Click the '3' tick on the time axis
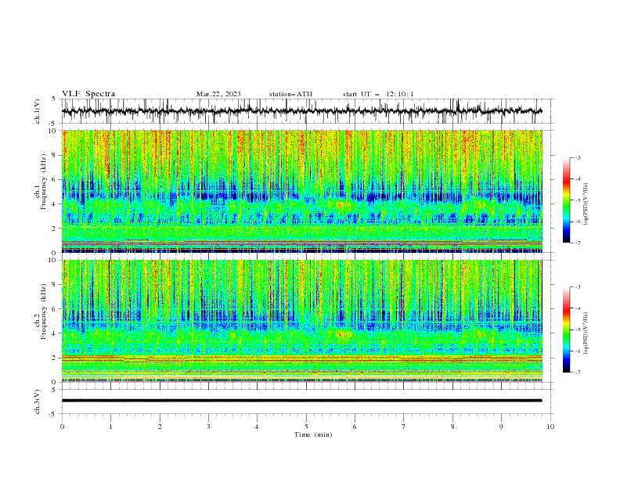Viewport: 620px width, 479px height. 208,427
